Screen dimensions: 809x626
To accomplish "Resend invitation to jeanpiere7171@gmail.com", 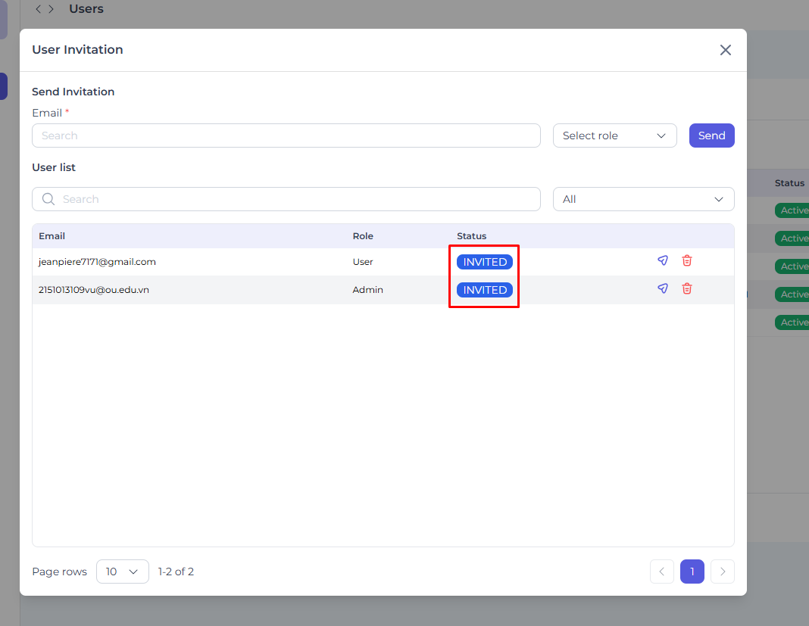I will (663, 260).
